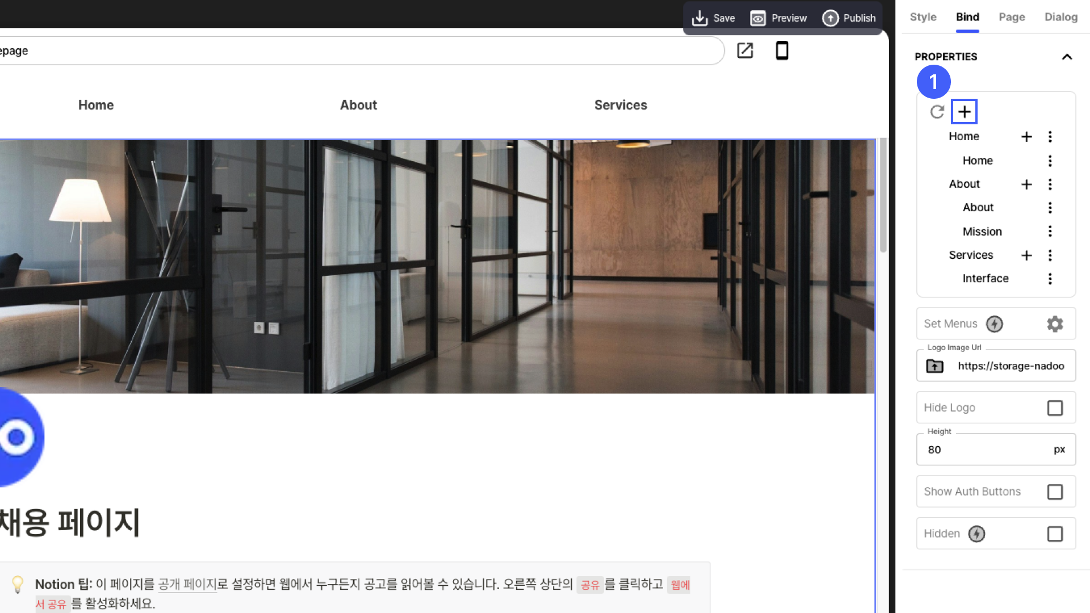Switch to the Style tab
1090x613 pixels.
click(923, 17)
